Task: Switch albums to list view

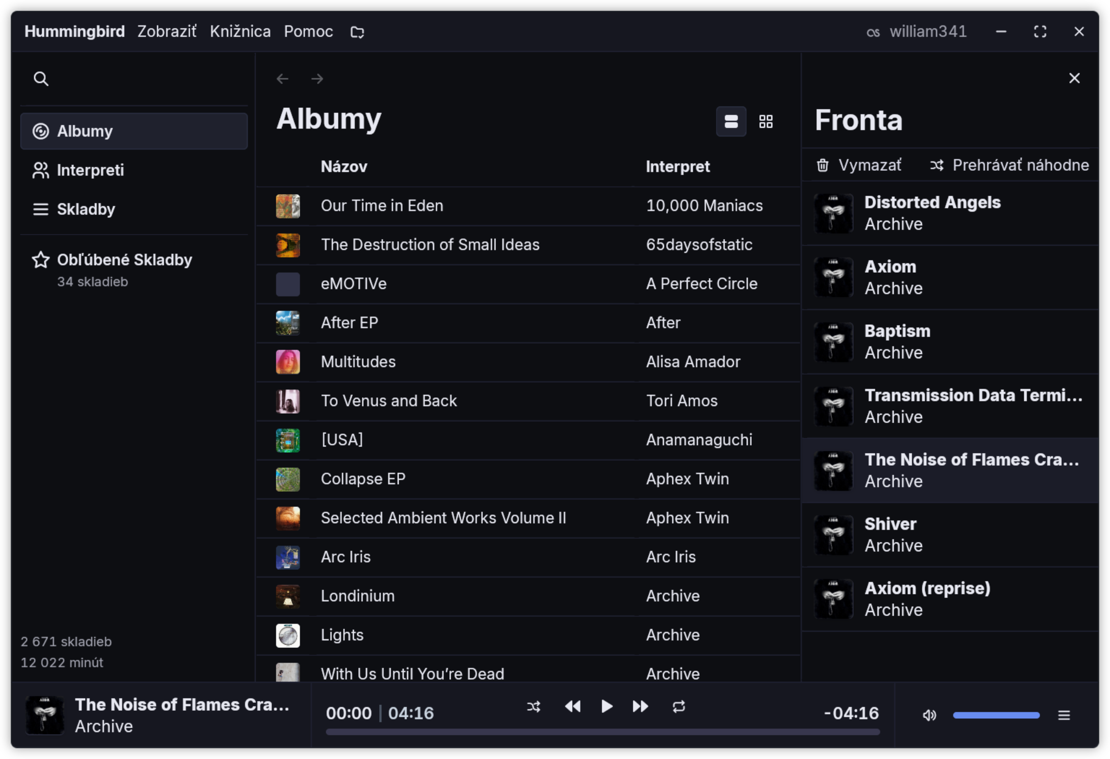Action: tap(731, 121)
